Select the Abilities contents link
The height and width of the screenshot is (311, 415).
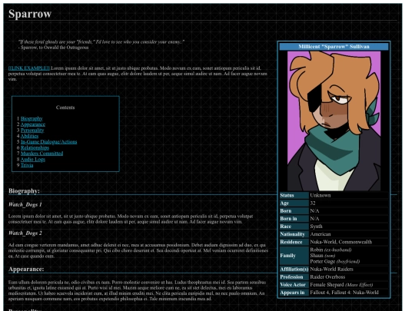coord(29,136)
